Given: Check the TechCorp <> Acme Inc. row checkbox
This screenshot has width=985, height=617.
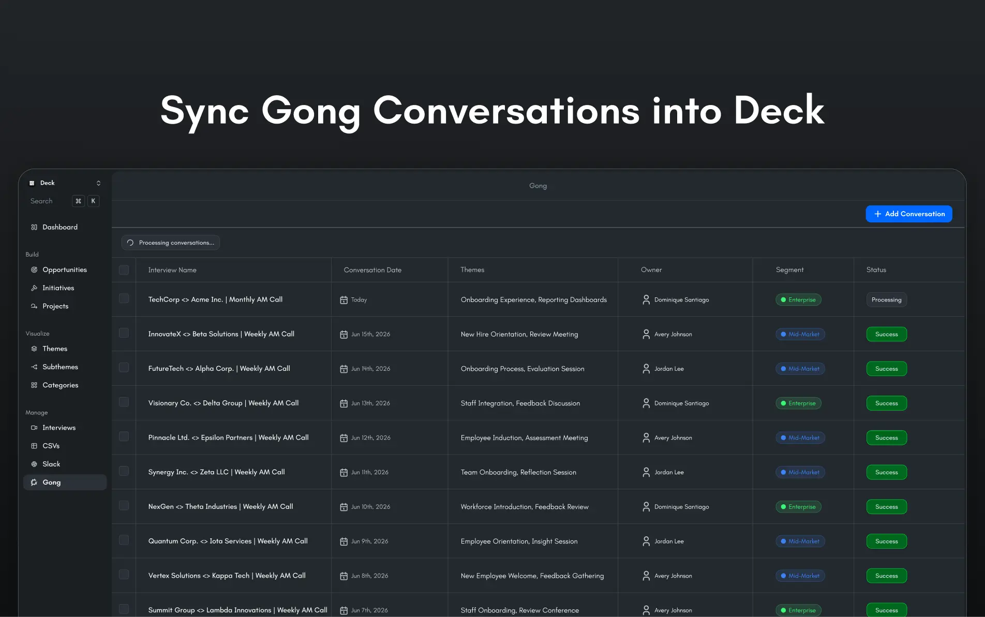Looking at the screenshot, I should pos(124,298).
